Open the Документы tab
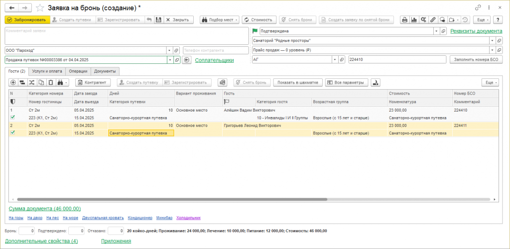 tap(105, 71)
